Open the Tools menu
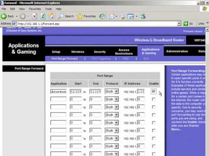209x156 pixels. (x=48, y=9)
